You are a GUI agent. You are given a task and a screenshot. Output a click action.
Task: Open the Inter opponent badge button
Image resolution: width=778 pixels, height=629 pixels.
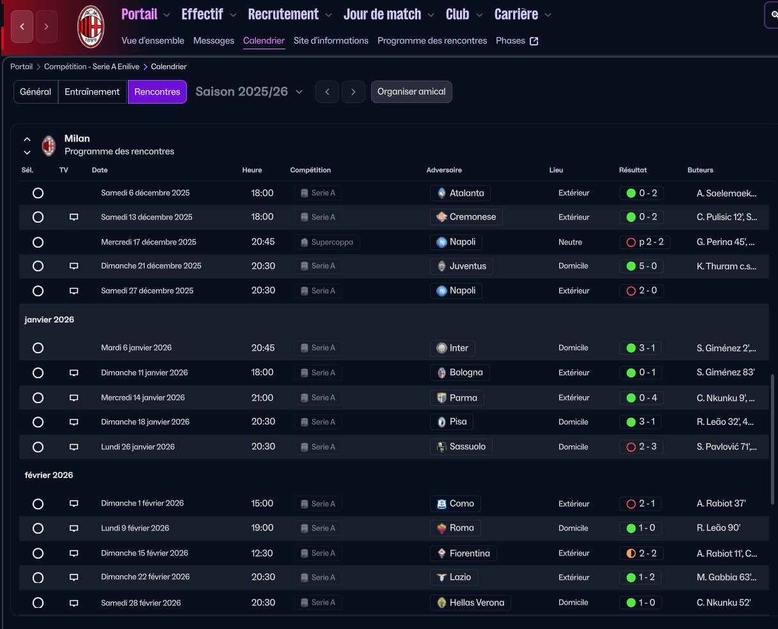click(452, 348)
